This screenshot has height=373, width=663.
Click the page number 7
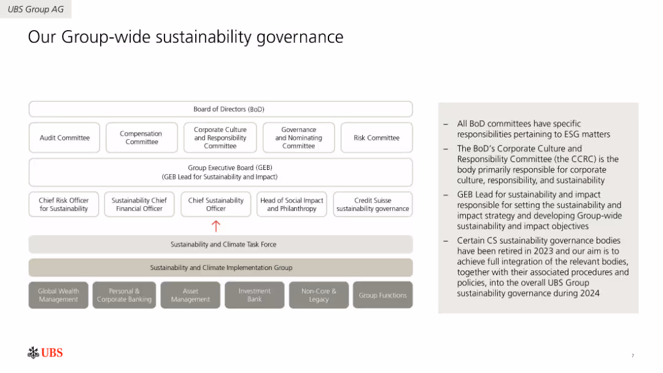point(632,356)
